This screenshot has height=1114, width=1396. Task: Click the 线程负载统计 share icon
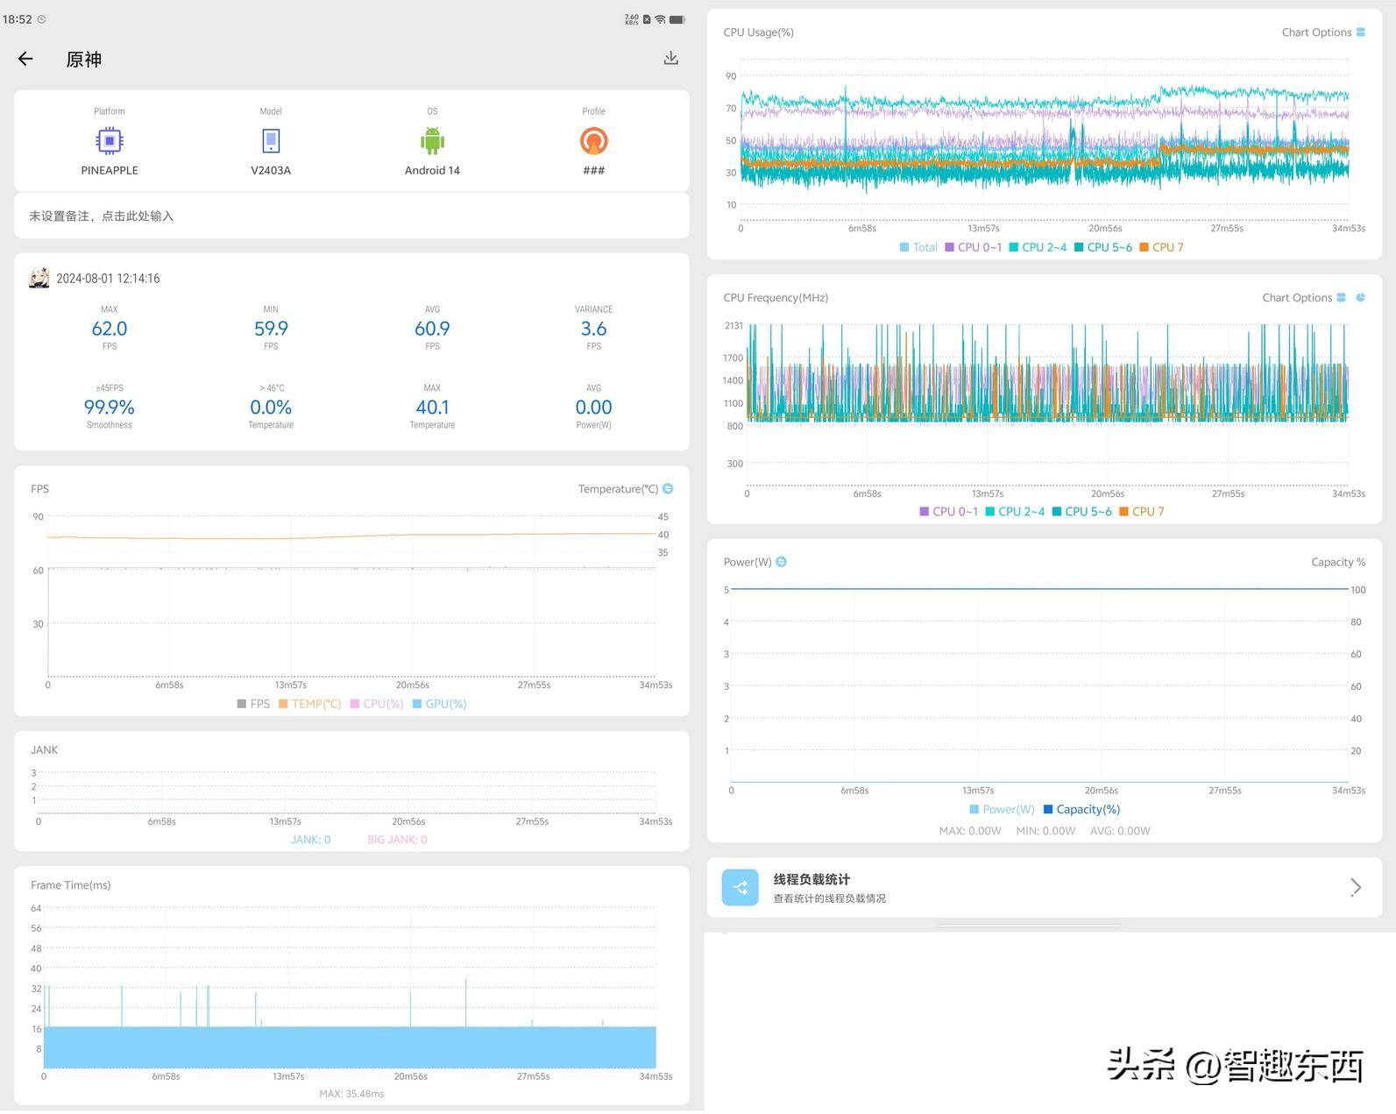(x=741, y=888)
